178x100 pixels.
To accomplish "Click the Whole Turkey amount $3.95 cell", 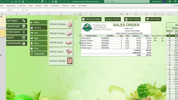I will [x=136, y=46].
